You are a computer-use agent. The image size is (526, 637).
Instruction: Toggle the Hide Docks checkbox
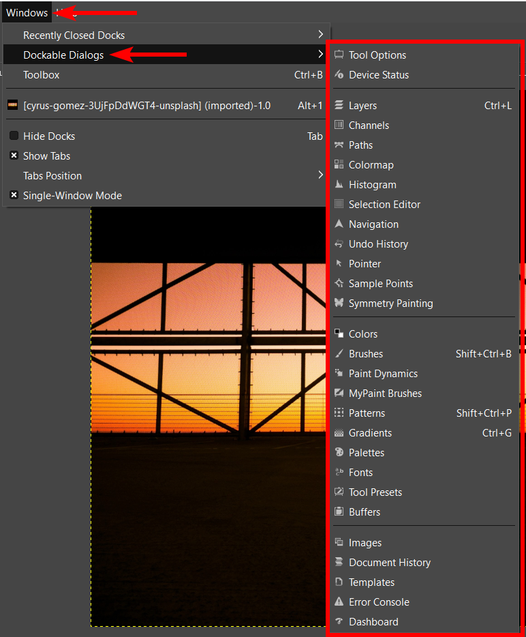(14, 136)
